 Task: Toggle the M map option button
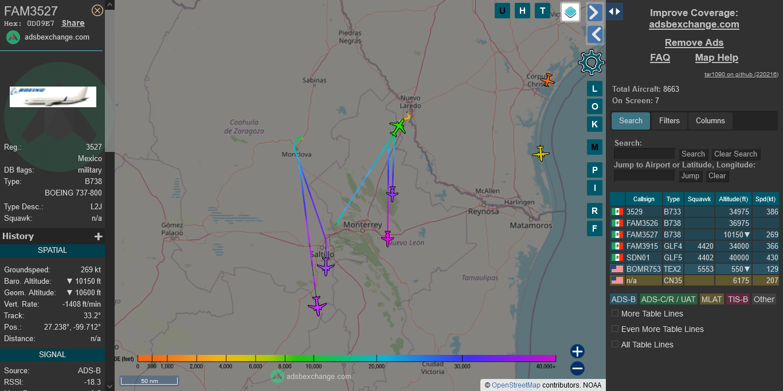594,147
